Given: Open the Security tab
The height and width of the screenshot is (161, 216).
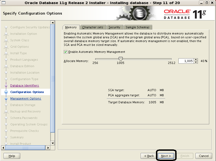Looking at the screenshot, I should (114, 27).
